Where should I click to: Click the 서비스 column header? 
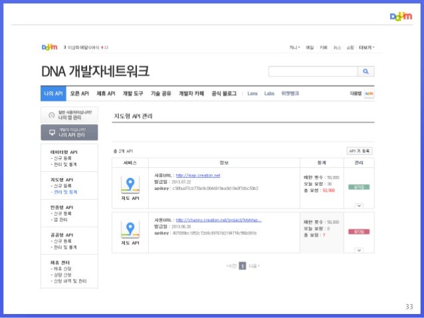(x=130, y=163)
